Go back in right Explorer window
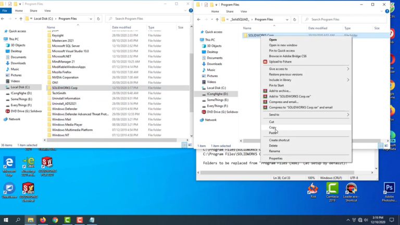 point(199,19)
